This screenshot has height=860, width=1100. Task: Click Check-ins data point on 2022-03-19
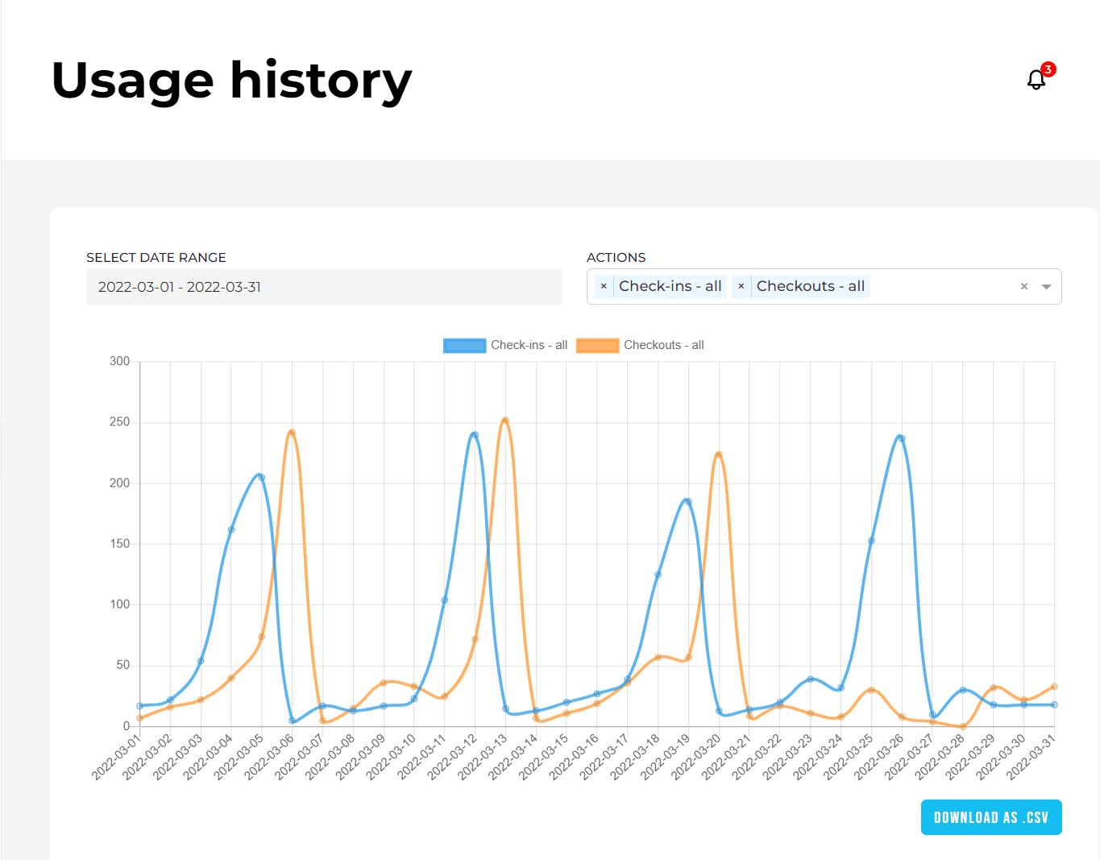(688, 501)
